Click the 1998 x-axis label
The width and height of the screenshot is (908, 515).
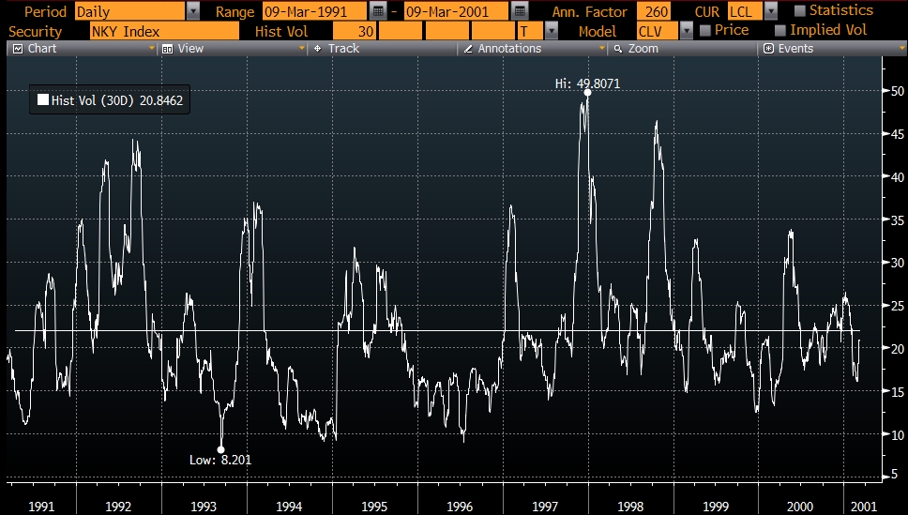click(630, 507)
